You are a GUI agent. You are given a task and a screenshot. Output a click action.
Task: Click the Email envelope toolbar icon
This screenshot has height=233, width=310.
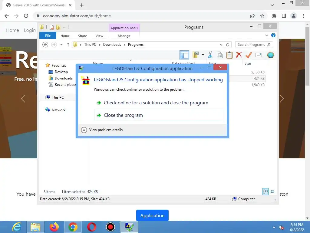(259, 55)
